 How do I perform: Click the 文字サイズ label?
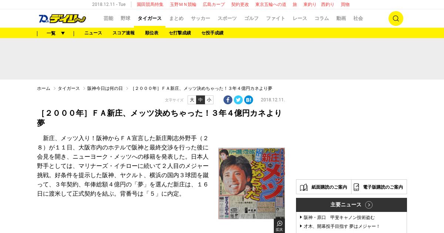174,100
